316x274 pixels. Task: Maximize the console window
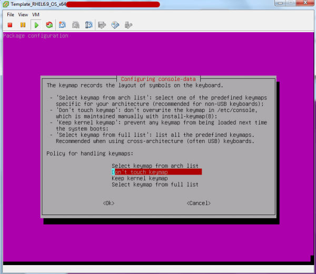pos(291,3)
